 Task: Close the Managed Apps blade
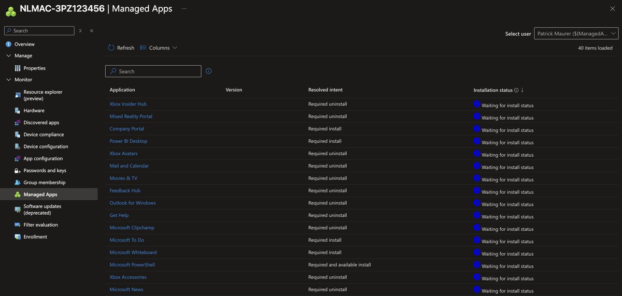coord(613,9)
